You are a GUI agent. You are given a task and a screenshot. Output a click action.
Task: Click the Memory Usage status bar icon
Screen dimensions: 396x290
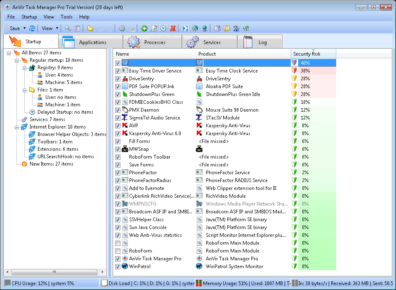click(199, 283)
